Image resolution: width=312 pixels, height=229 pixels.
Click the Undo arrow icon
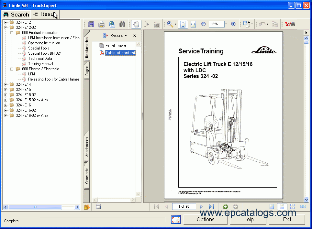coord(262,24)
